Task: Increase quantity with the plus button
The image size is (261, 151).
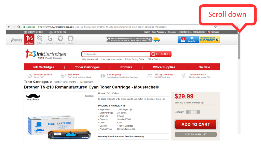Action: pyautogui.click(x=198, y=112)
